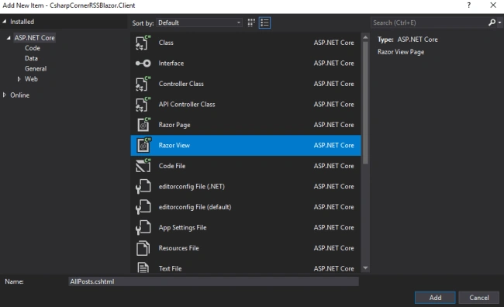Collapse the Installed section
The width and height of the screenshot is (504, 307).
point(5,21)
